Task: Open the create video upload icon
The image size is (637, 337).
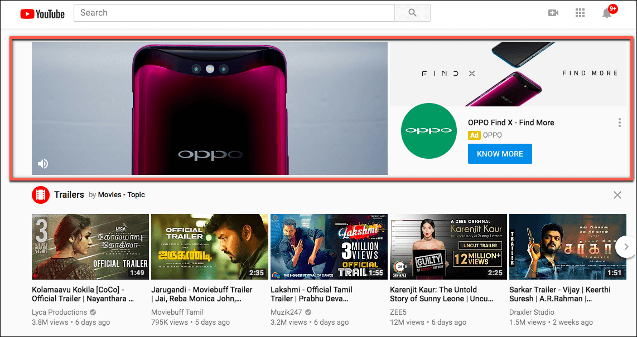Action: (553, 12)
